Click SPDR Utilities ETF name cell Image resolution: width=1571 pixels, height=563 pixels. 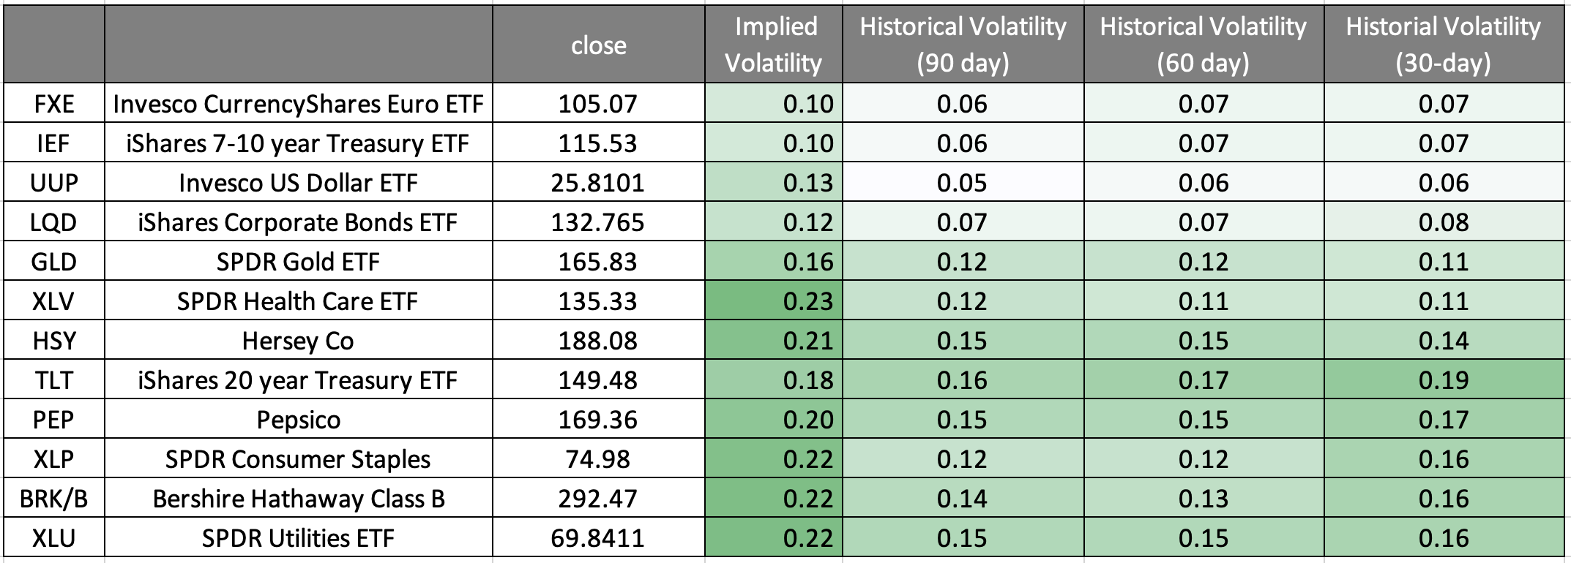[298, 538]
